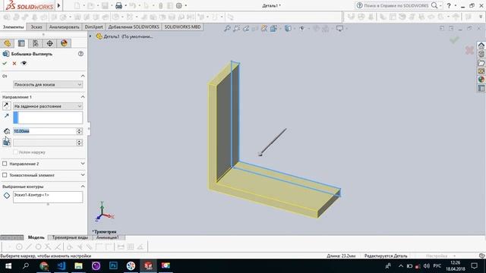
Task: Open the Плоскость для эскиза dropdown
Action: [x=48, y=84]
